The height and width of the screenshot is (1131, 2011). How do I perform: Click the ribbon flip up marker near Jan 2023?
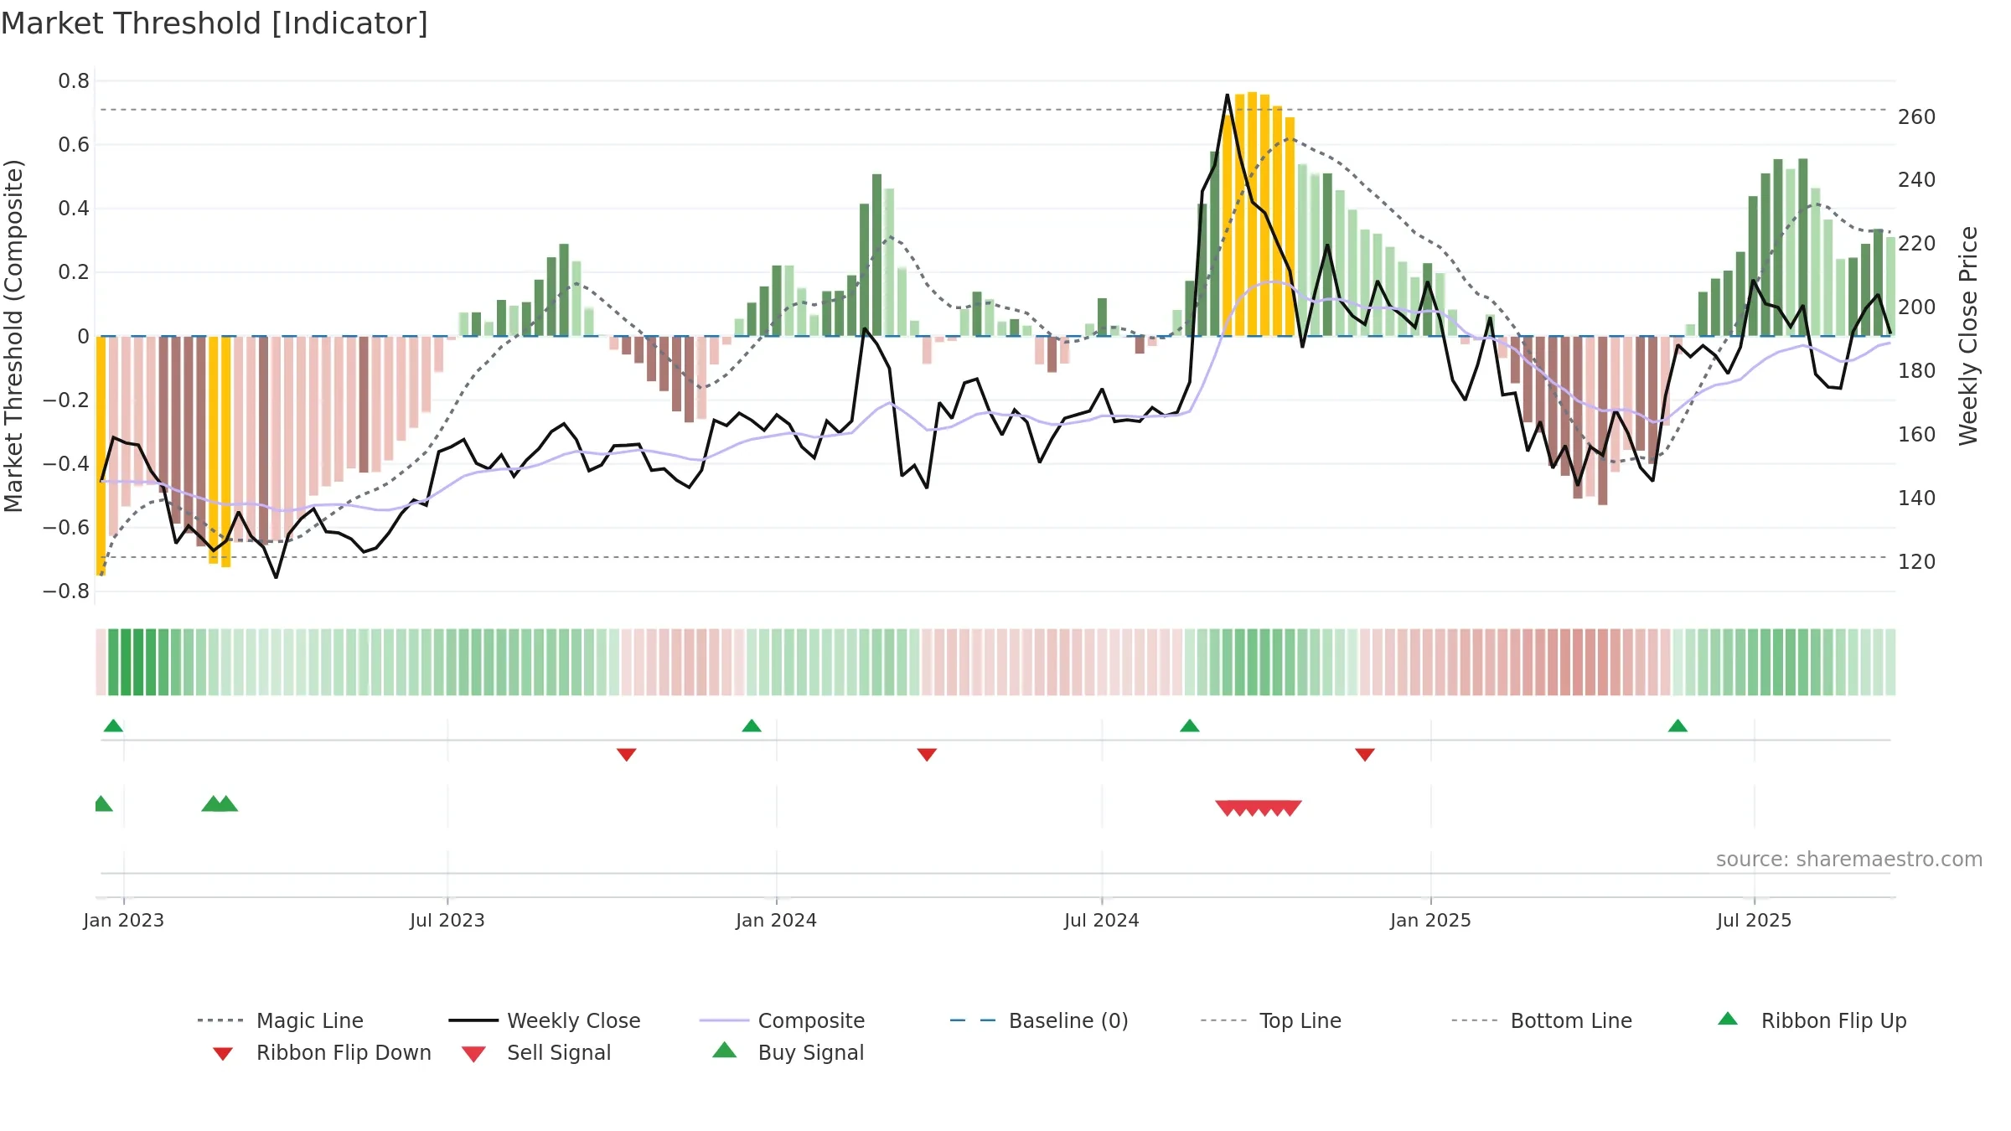(113, 726)
